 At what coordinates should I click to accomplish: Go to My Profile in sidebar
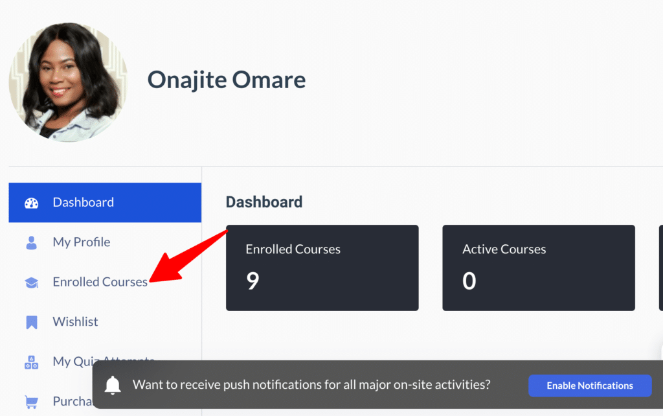[105, 242]
